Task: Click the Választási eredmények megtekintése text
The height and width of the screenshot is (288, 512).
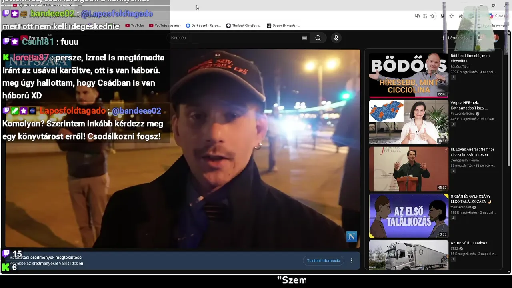Action: (x=46, y=258)
